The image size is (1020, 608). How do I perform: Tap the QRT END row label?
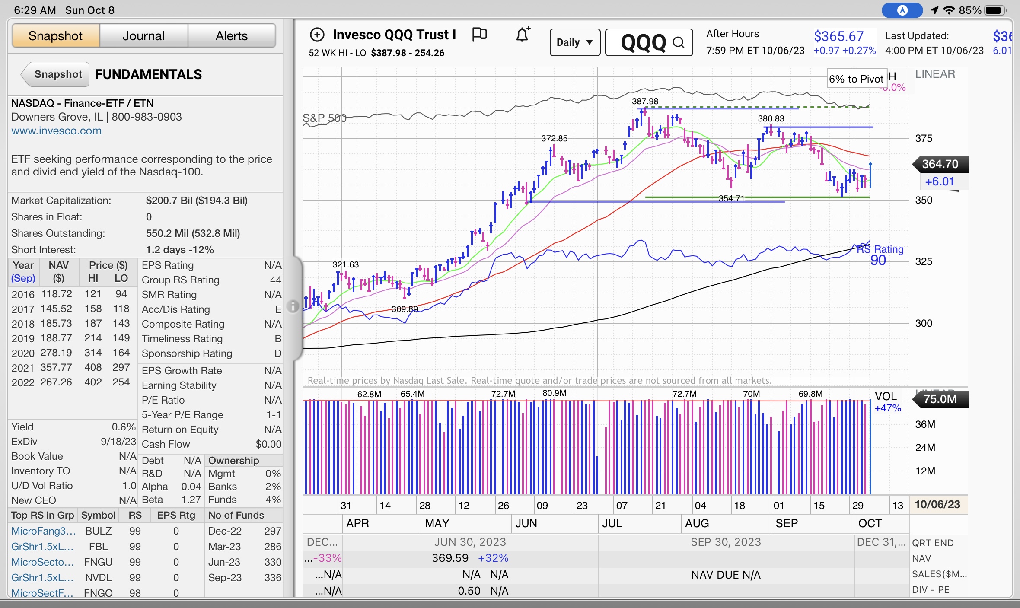(933, 543)
